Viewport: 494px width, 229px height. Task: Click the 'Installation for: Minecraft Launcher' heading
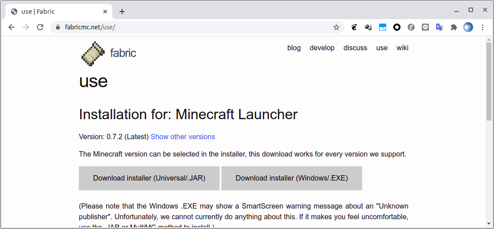(188, 114)
